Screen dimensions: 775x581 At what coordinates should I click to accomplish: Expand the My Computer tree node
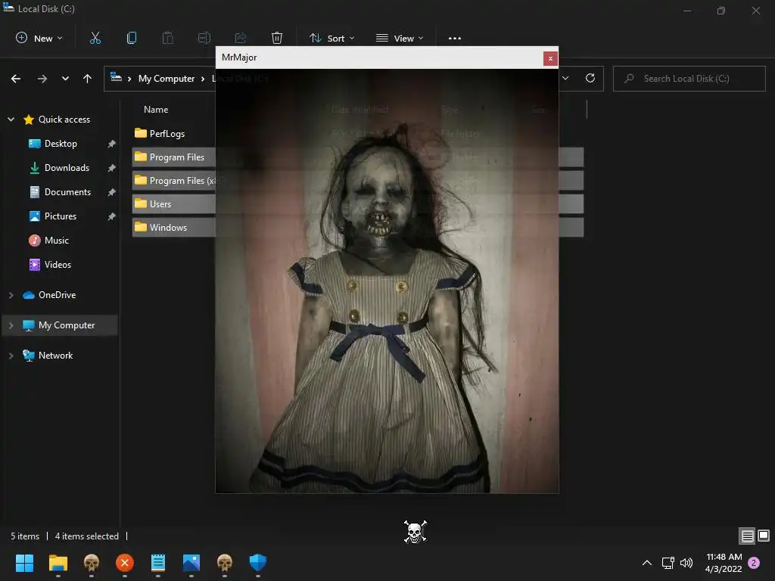pos(11,325)
